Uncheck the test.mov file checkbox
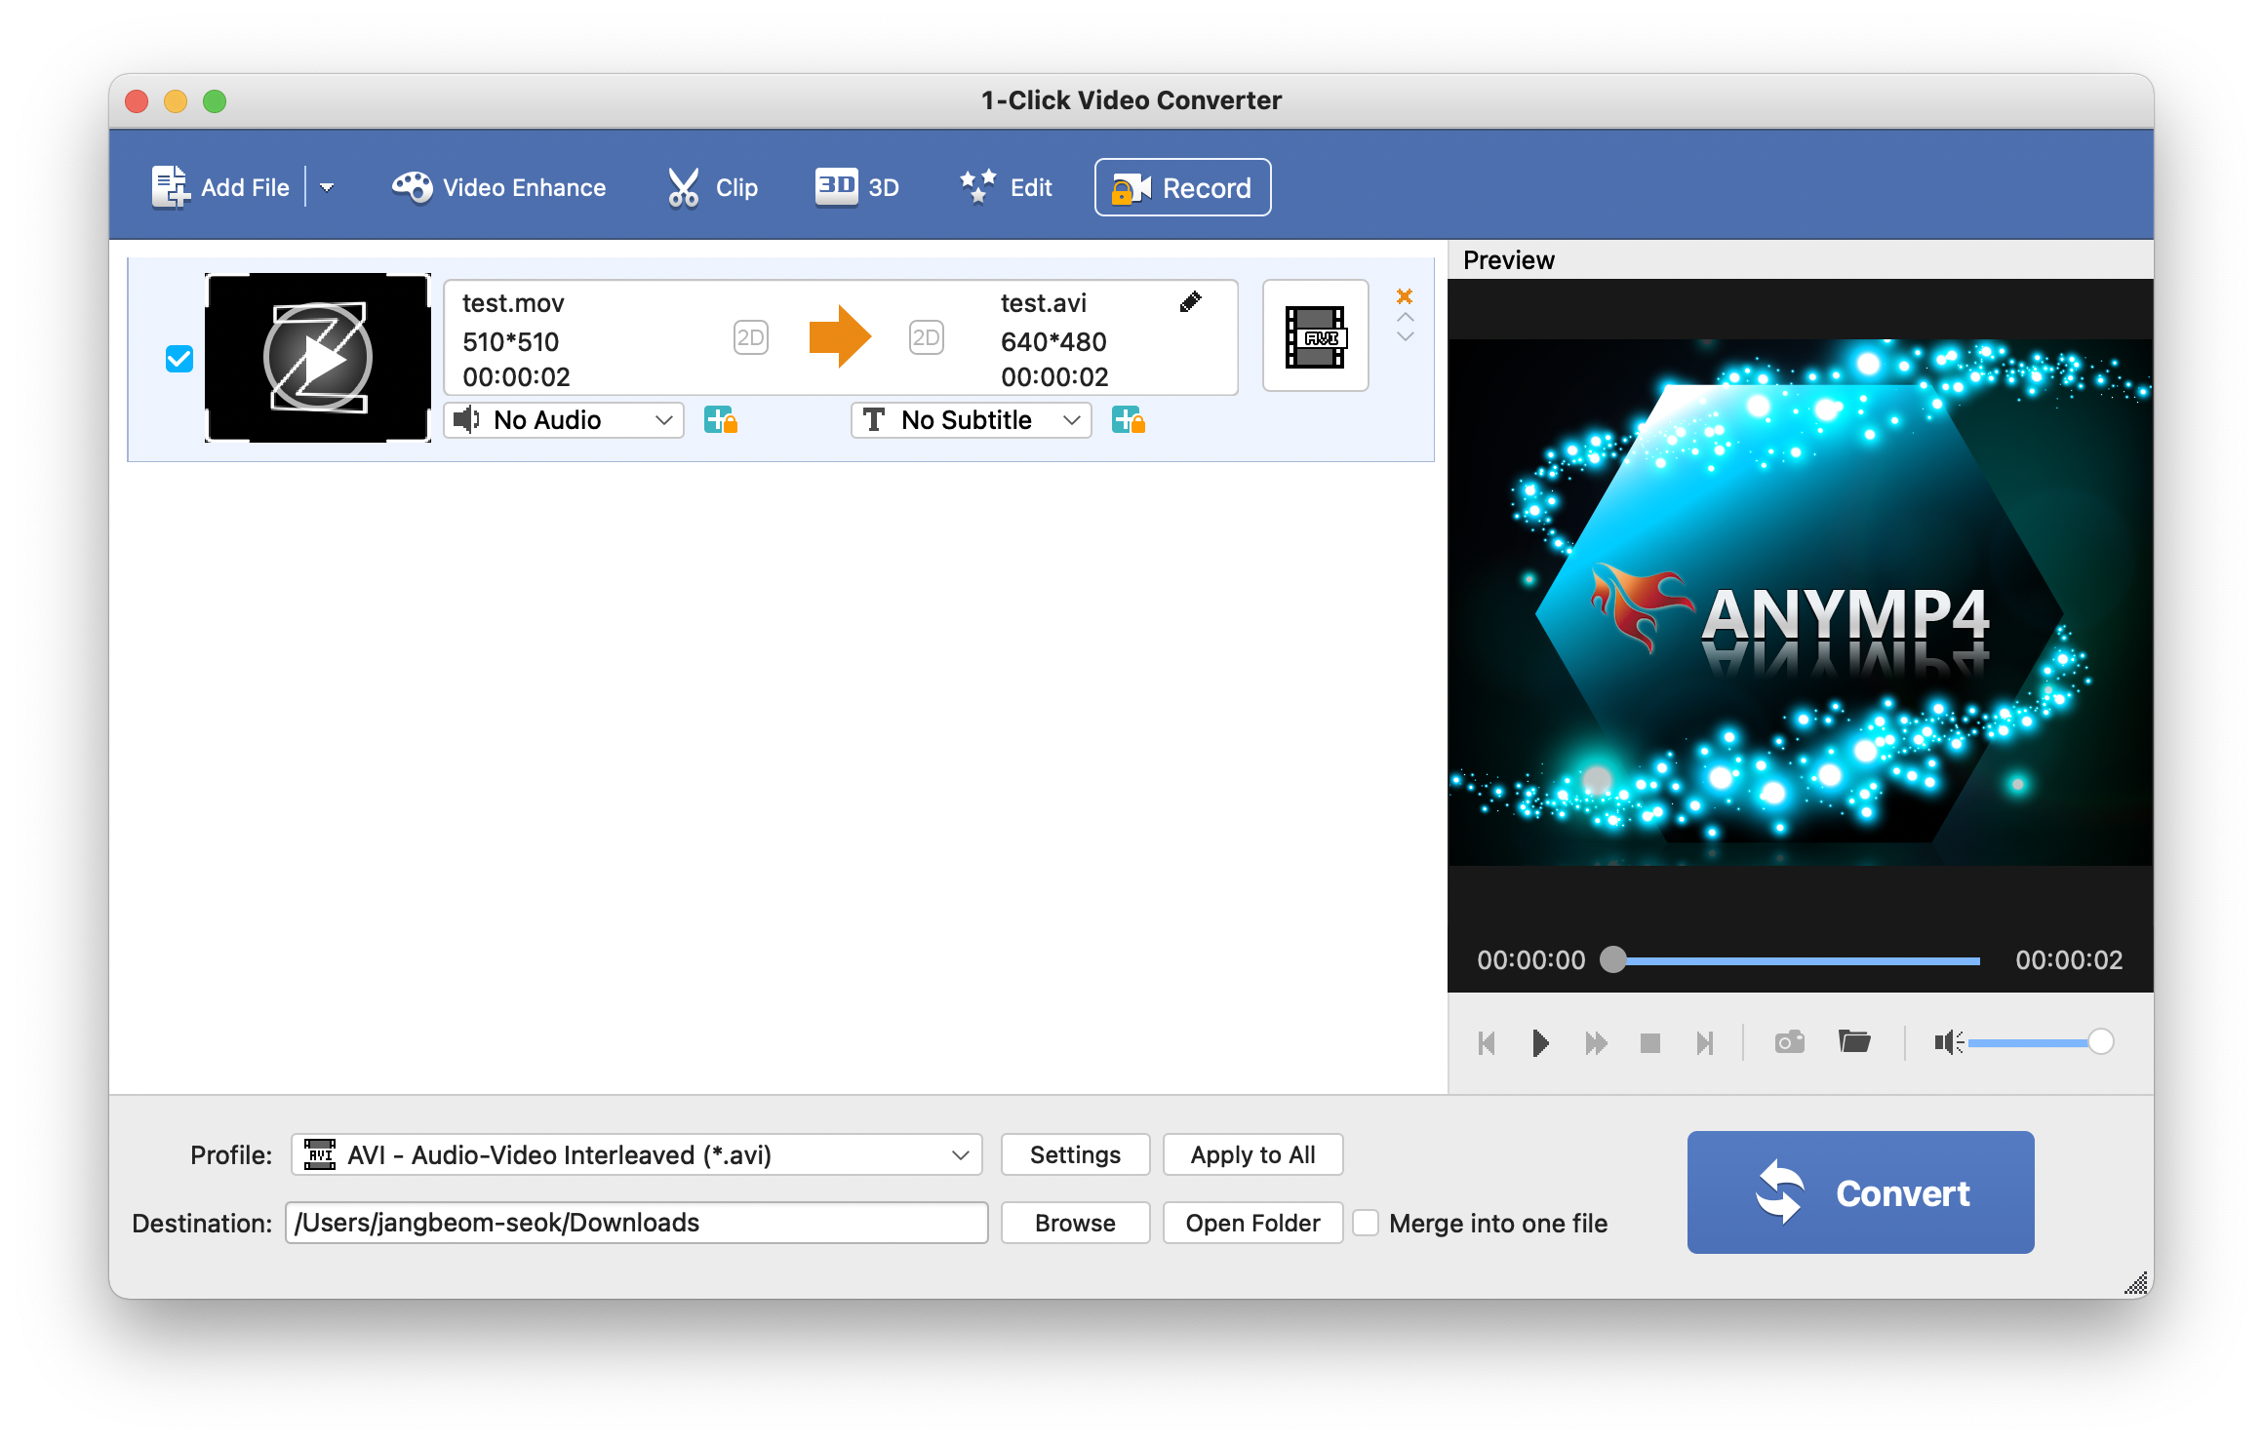The width and height of the screenshot is (2263, 1443). [179, 359]
